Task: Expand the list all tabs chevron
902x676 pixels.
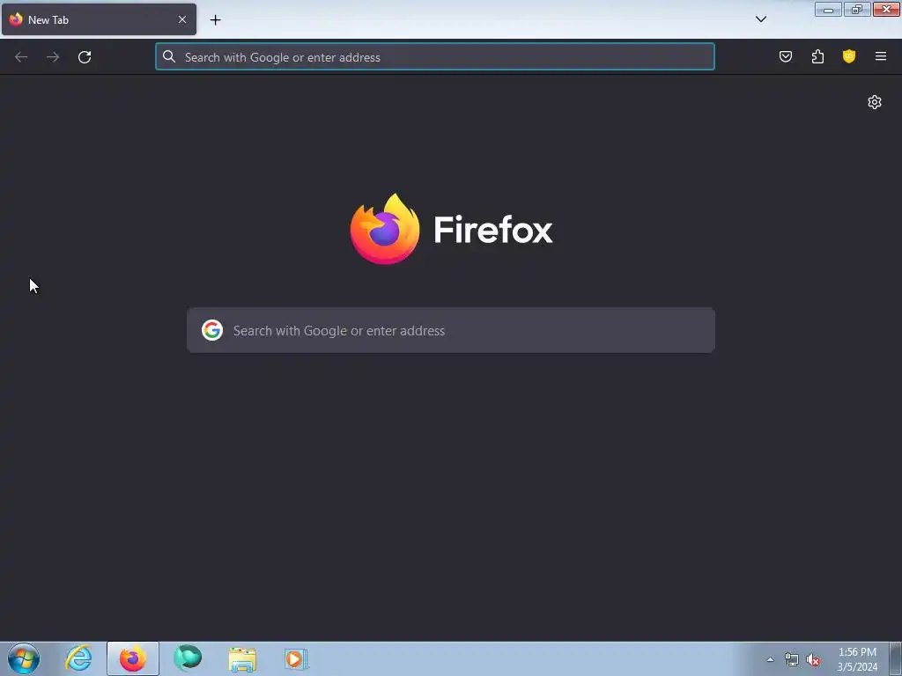Action: coord(760,19)
